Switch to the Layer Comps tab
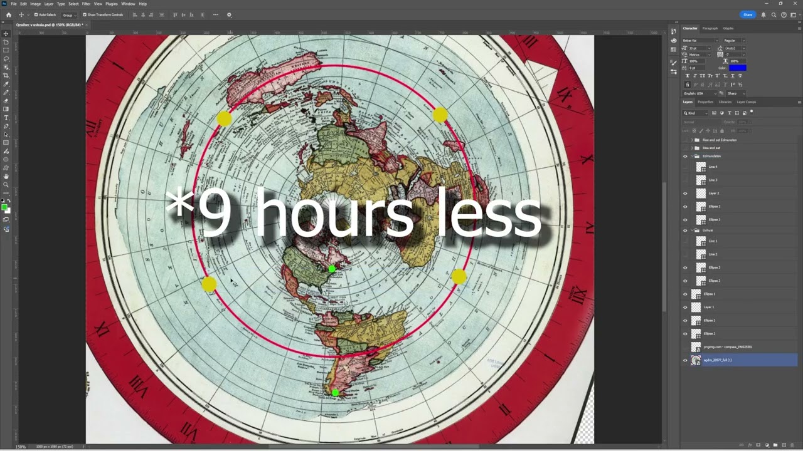This screenshot has width=803, height=451. click(x=747, y=101)
